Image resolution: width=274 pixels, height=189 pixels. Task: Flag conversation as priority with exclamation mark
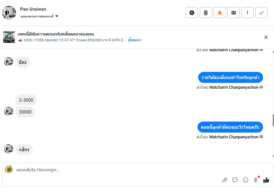click(248, 13)
